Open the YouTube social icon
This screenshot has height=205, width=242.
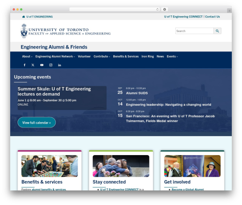pyautogui.click(x=42, y=65)
